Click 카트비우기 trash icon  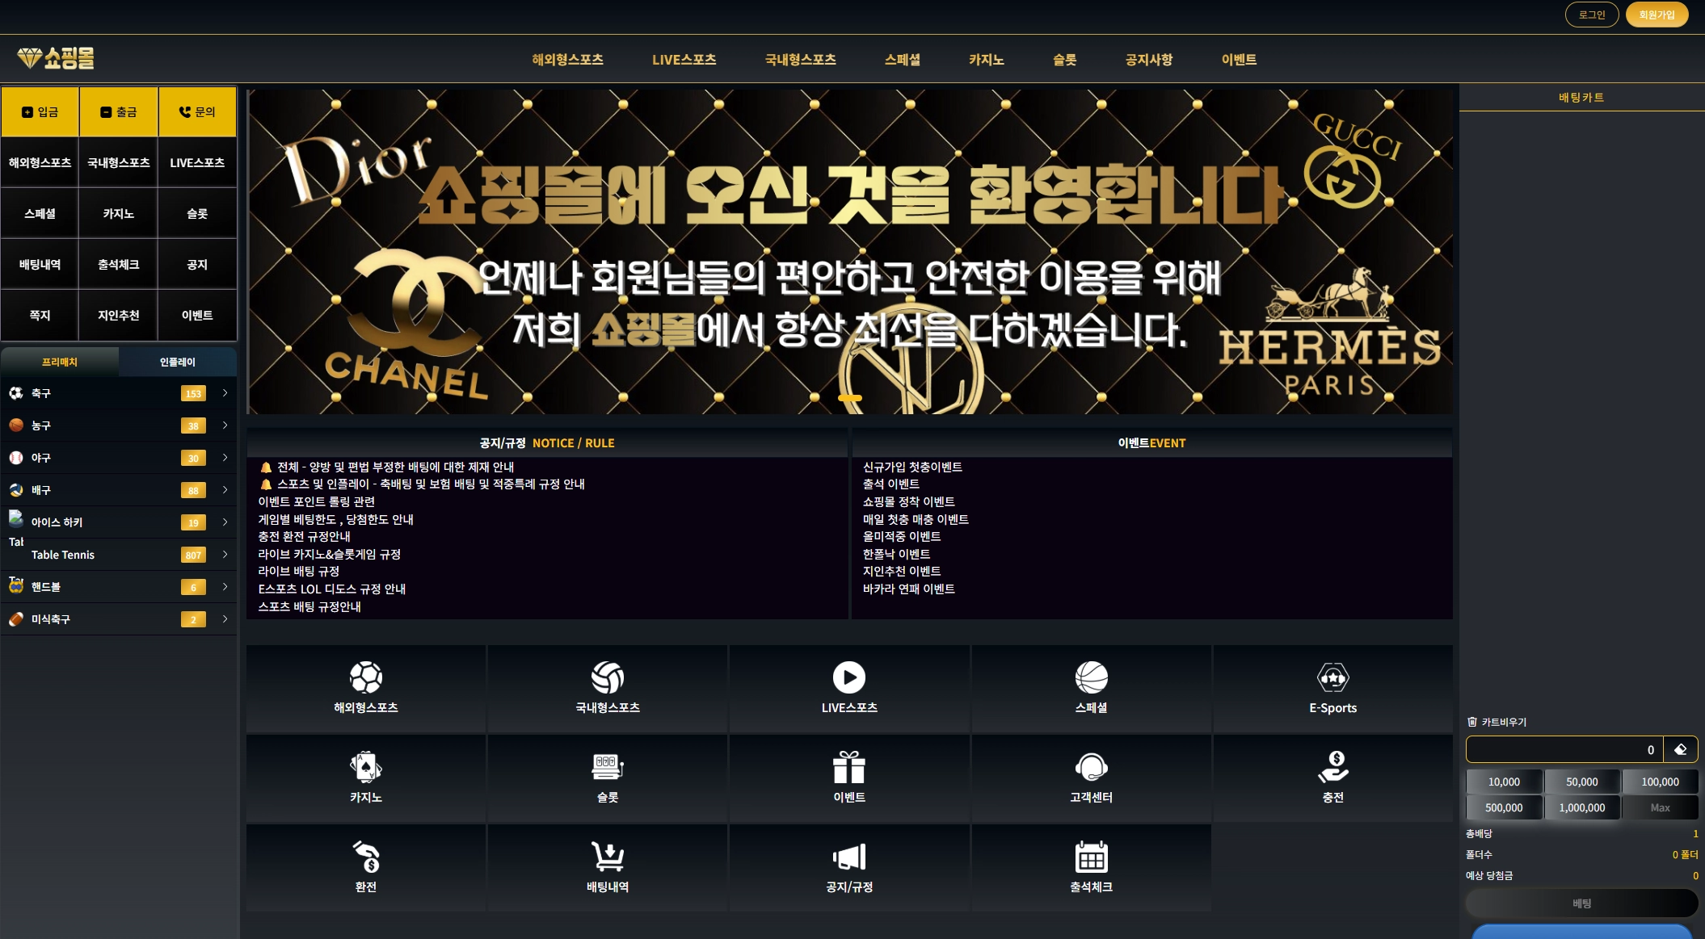tap(1472, 722)
